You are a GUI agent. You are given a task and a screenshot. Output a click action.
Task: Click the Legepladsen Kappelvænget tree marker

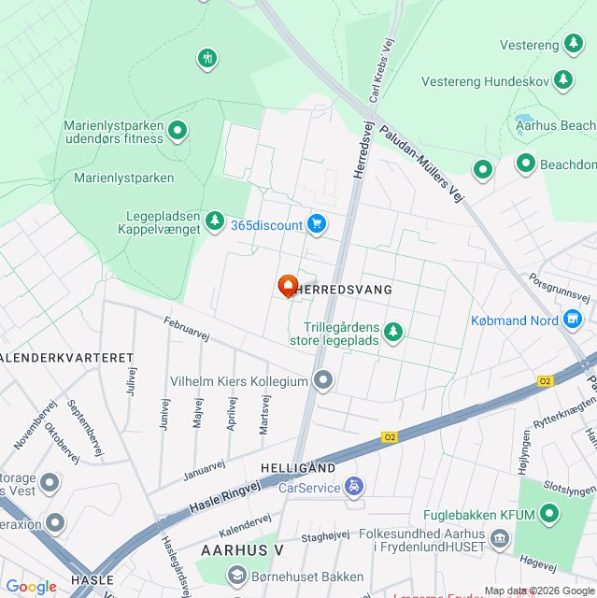coord(215,221)
